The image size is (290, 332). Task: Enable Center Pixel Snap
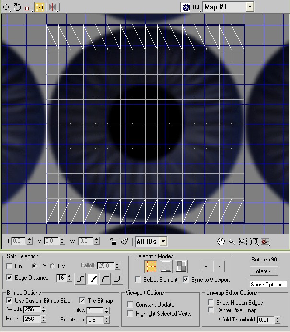pyautogui.click(x=210, y=310)
